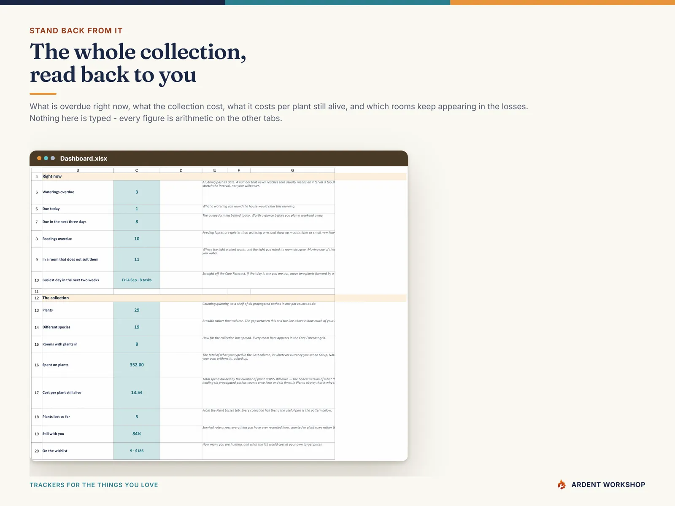Click the 'Still with you' label cell
Screen dimensions: 675x506
(x=78, y=434)
